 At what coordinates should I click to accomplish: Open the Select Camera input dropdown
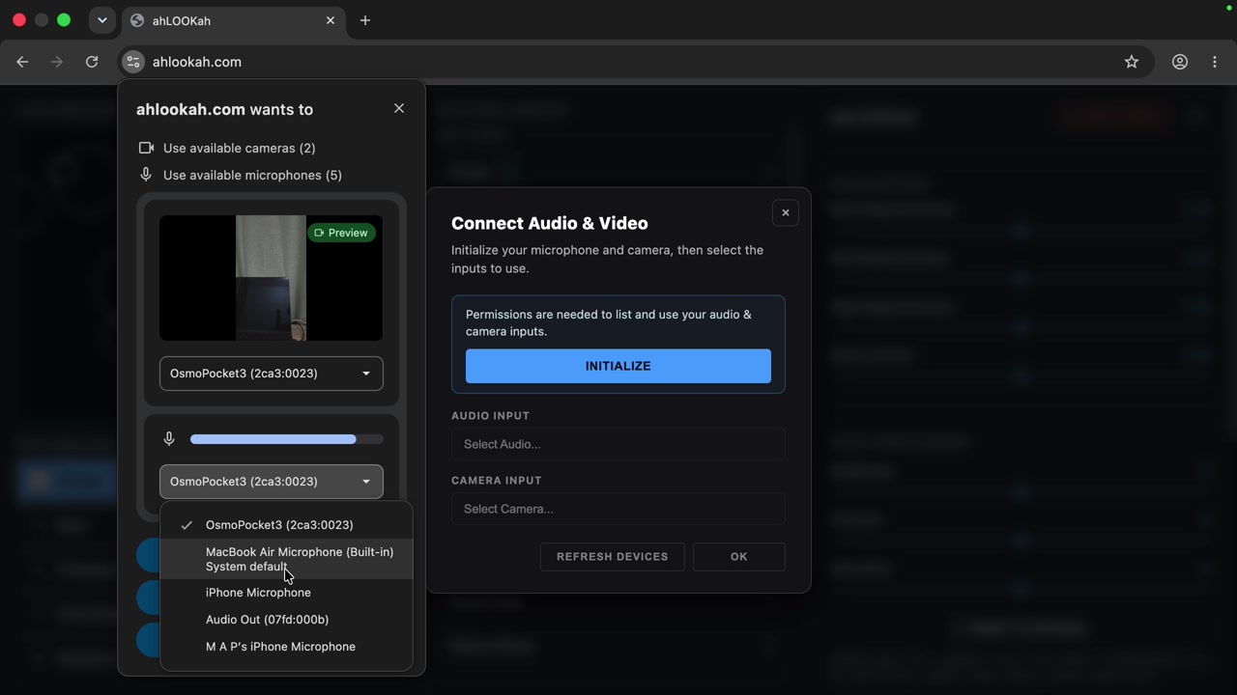(x=618, y=509)
